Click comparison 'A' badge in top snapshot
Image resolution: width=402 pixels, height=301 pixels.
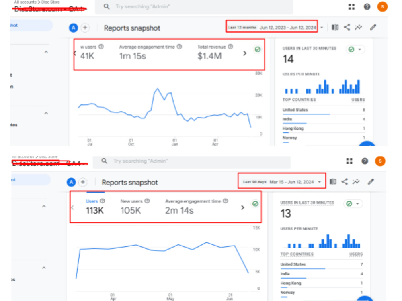point(74,28)
